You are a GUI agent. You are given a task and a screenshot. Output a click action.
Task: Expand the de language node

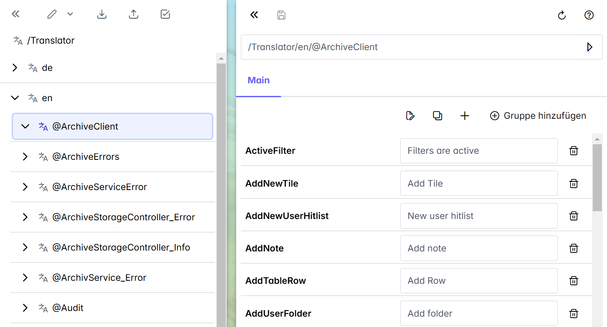(15, 68)
